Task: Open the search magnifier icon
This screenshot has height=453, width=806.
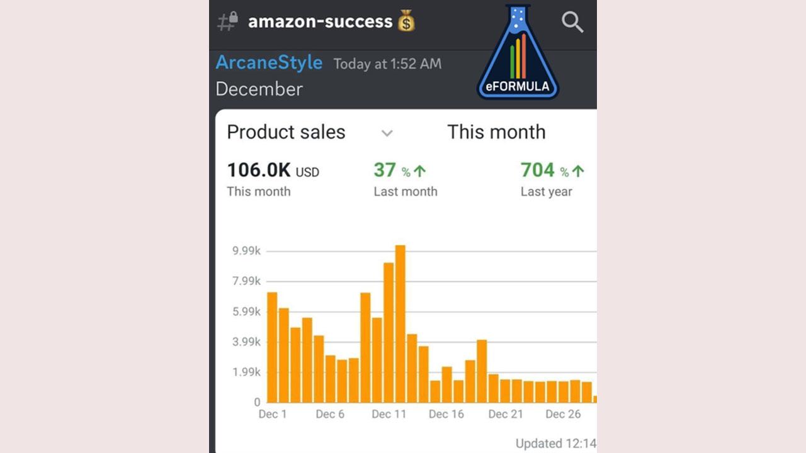Action: click(x=572, y=23)
